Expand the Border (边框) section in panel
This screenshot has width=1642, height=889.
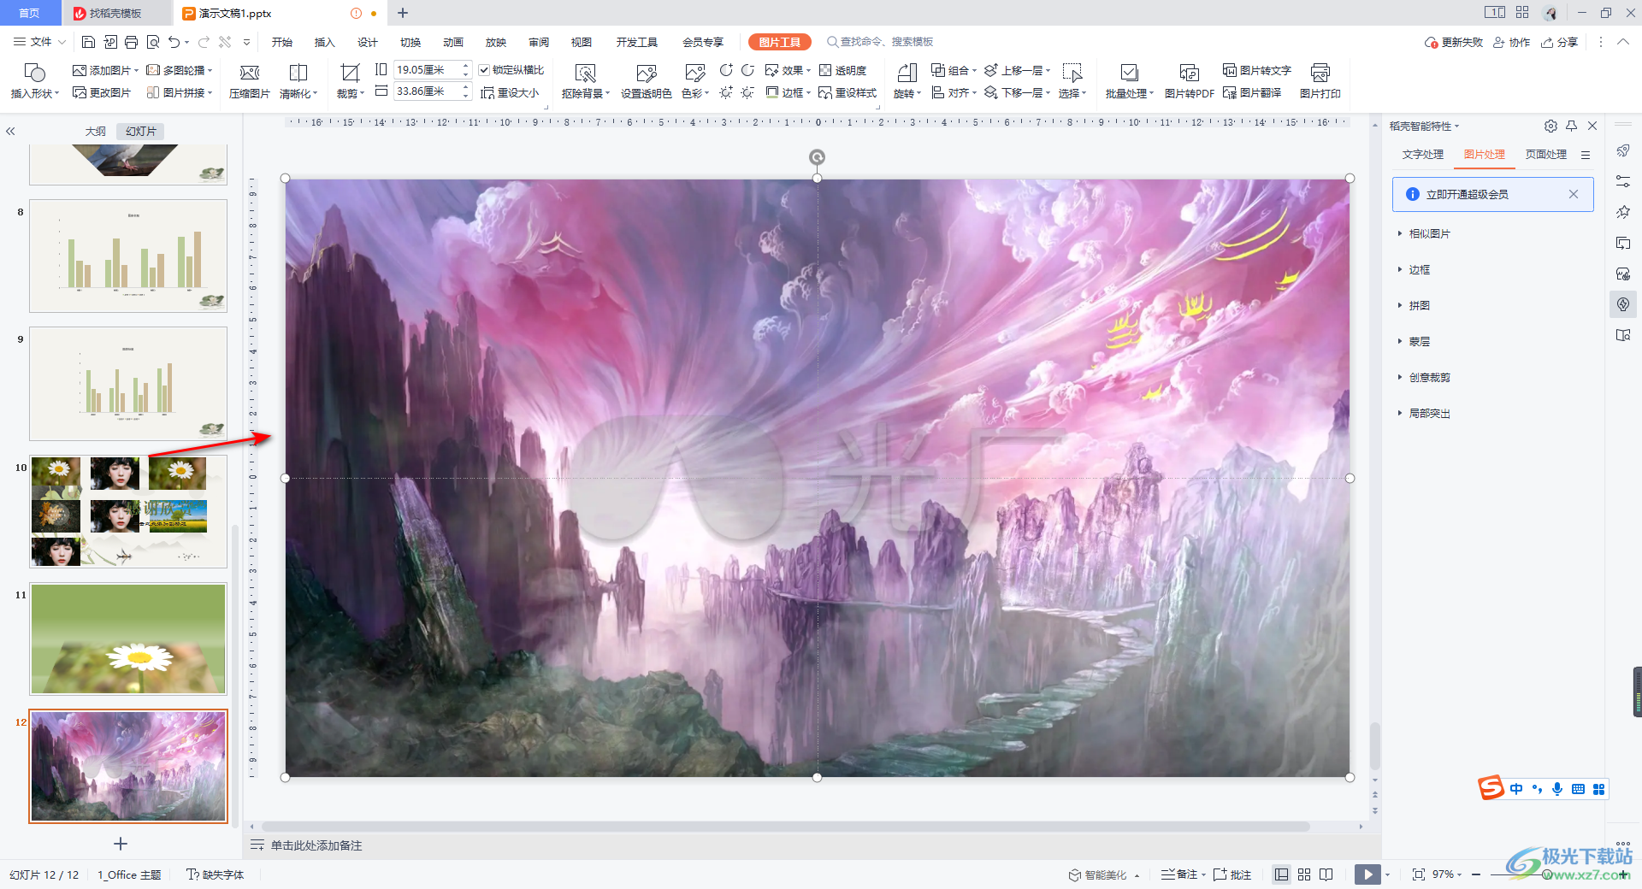(x=1415, y=269)
